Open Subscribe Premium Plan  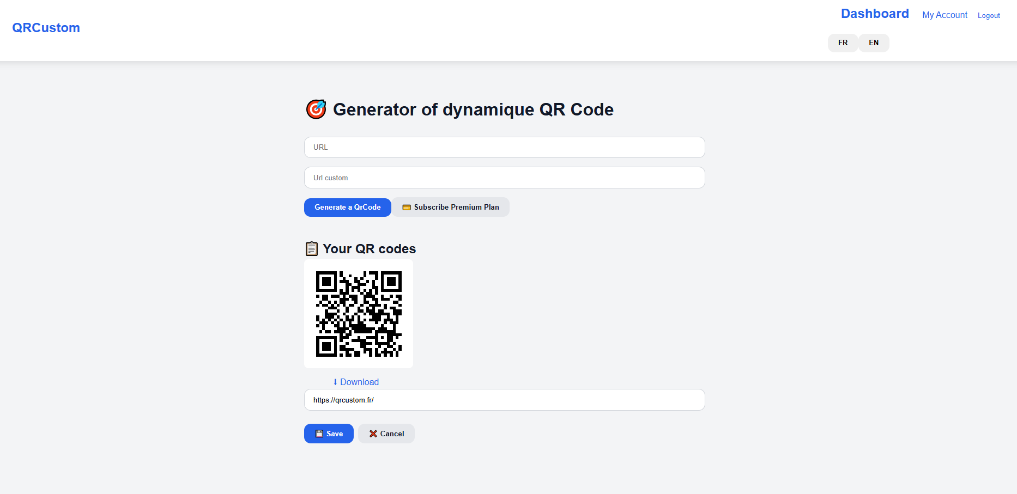point(451,207)
